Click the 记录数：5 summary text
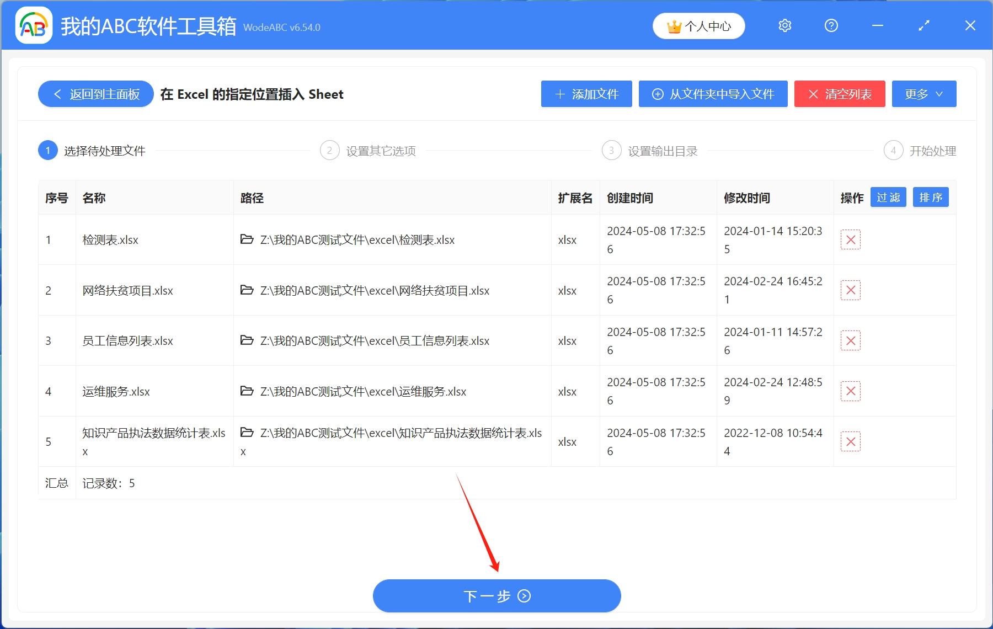Viewport: 993px width, 629px height. (x=109, y=483)
